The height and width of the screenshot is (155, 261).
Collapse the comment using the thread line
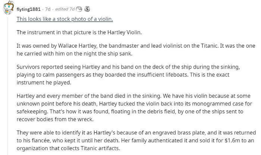click(x=8, y=86)
